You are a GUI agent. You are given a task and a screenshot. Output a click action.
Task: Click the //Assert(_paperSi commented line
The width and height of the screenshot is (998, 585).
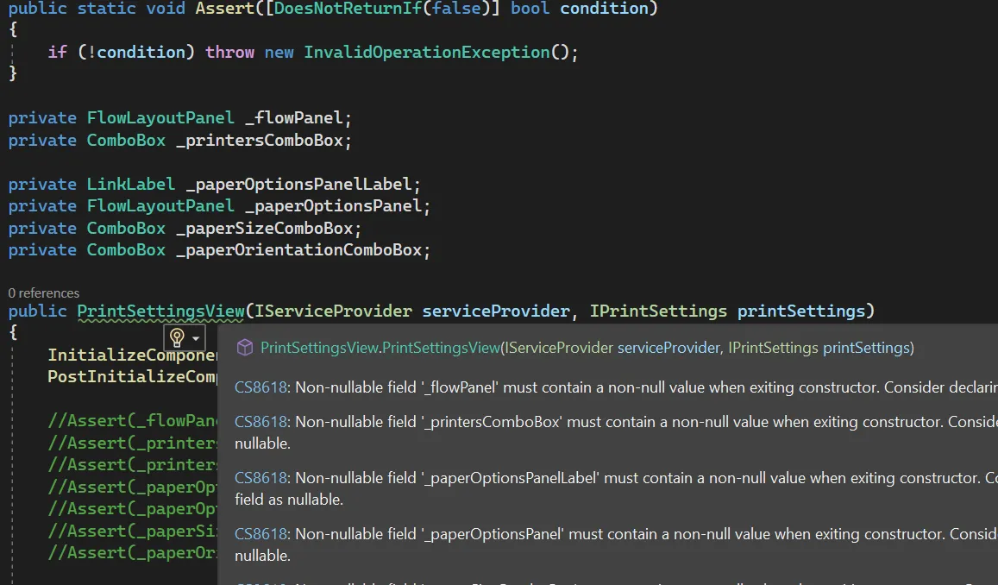pyautogui.click(x=132, y=531)
